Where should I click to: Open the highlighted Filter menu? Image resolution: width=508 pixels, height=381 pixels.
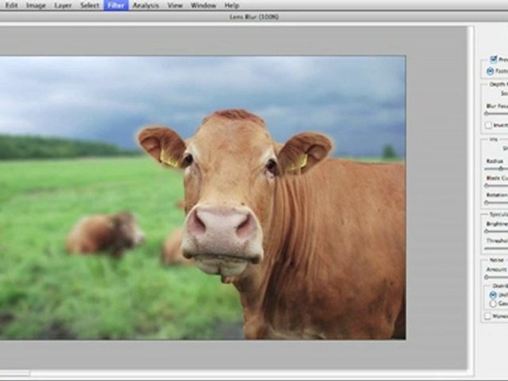pyautogui.click(x=116, y=5)
